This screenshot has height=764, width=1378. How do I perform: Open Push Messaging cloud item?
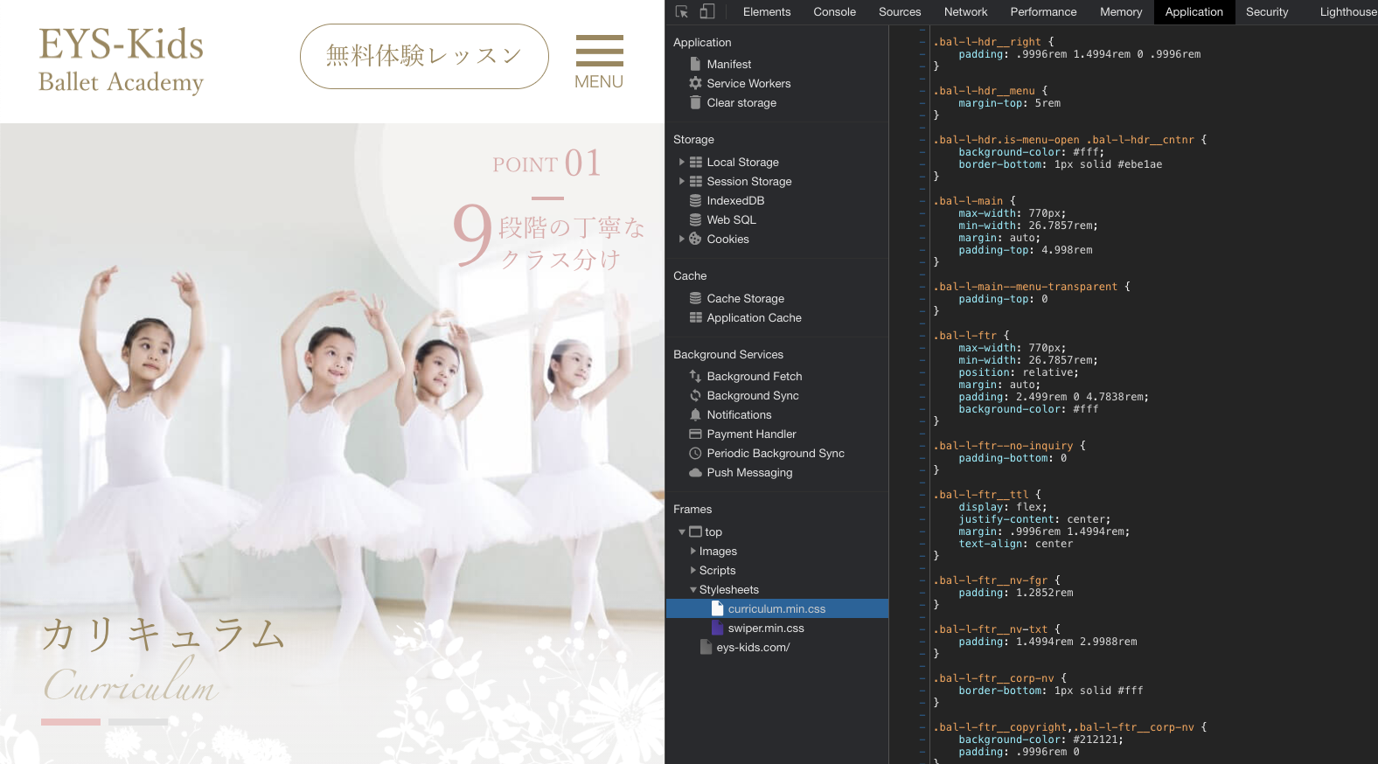pos(748,473)
